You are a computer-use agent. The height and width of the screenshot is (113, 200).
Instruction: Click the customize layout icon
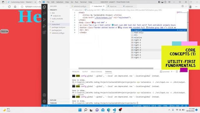coord(169,2)
